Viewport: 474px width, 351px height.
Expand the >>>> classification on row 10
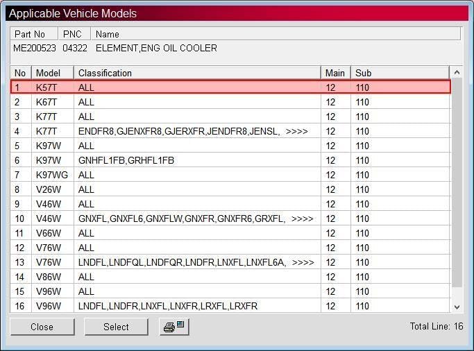click(302, 219)
